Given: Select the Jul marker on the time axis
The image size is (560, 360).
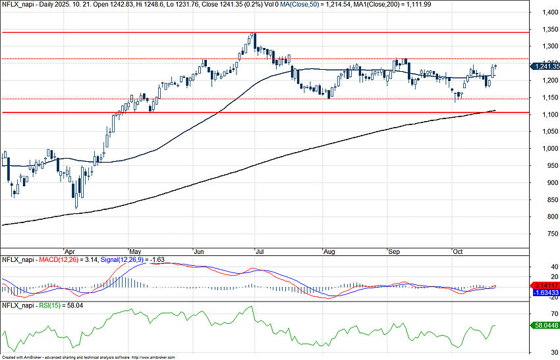Looking at the screenshot, I should (x=262, y=251).
